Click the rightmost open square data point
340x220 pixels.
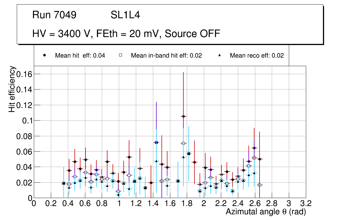[x=259, y=185]
